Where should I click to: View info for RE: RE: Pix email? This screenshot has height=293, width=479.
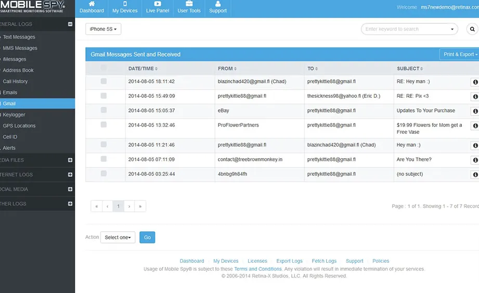pyautogui.click(x=475, y=97)
